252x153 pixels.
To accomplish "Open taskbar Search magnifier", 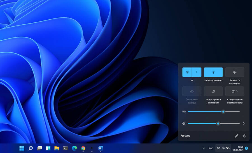I will [x=31, y=148].
